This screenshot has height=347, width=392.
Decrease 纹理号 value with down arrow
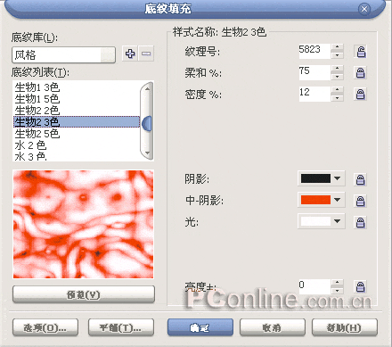(337, 55)
